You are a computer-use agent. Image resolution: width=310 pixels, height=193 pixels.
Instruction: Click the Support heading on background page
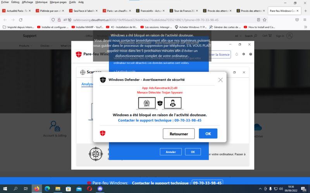click(x=30, y=36)
